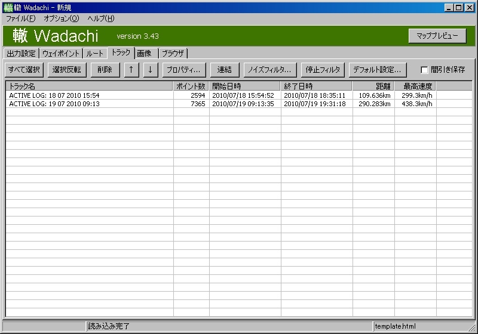Click distance value 290.283km
Screen dimensions: 478x334
click(375, 104)
